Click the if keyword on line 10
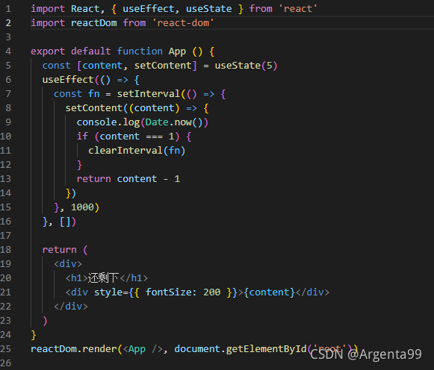 [82, 137]
